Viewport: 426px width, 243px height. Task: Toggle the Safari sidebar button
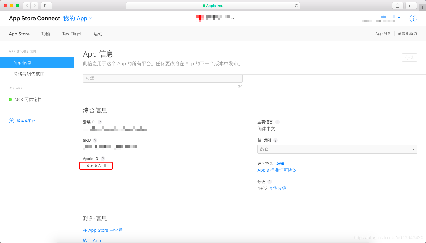pos(46,5)
